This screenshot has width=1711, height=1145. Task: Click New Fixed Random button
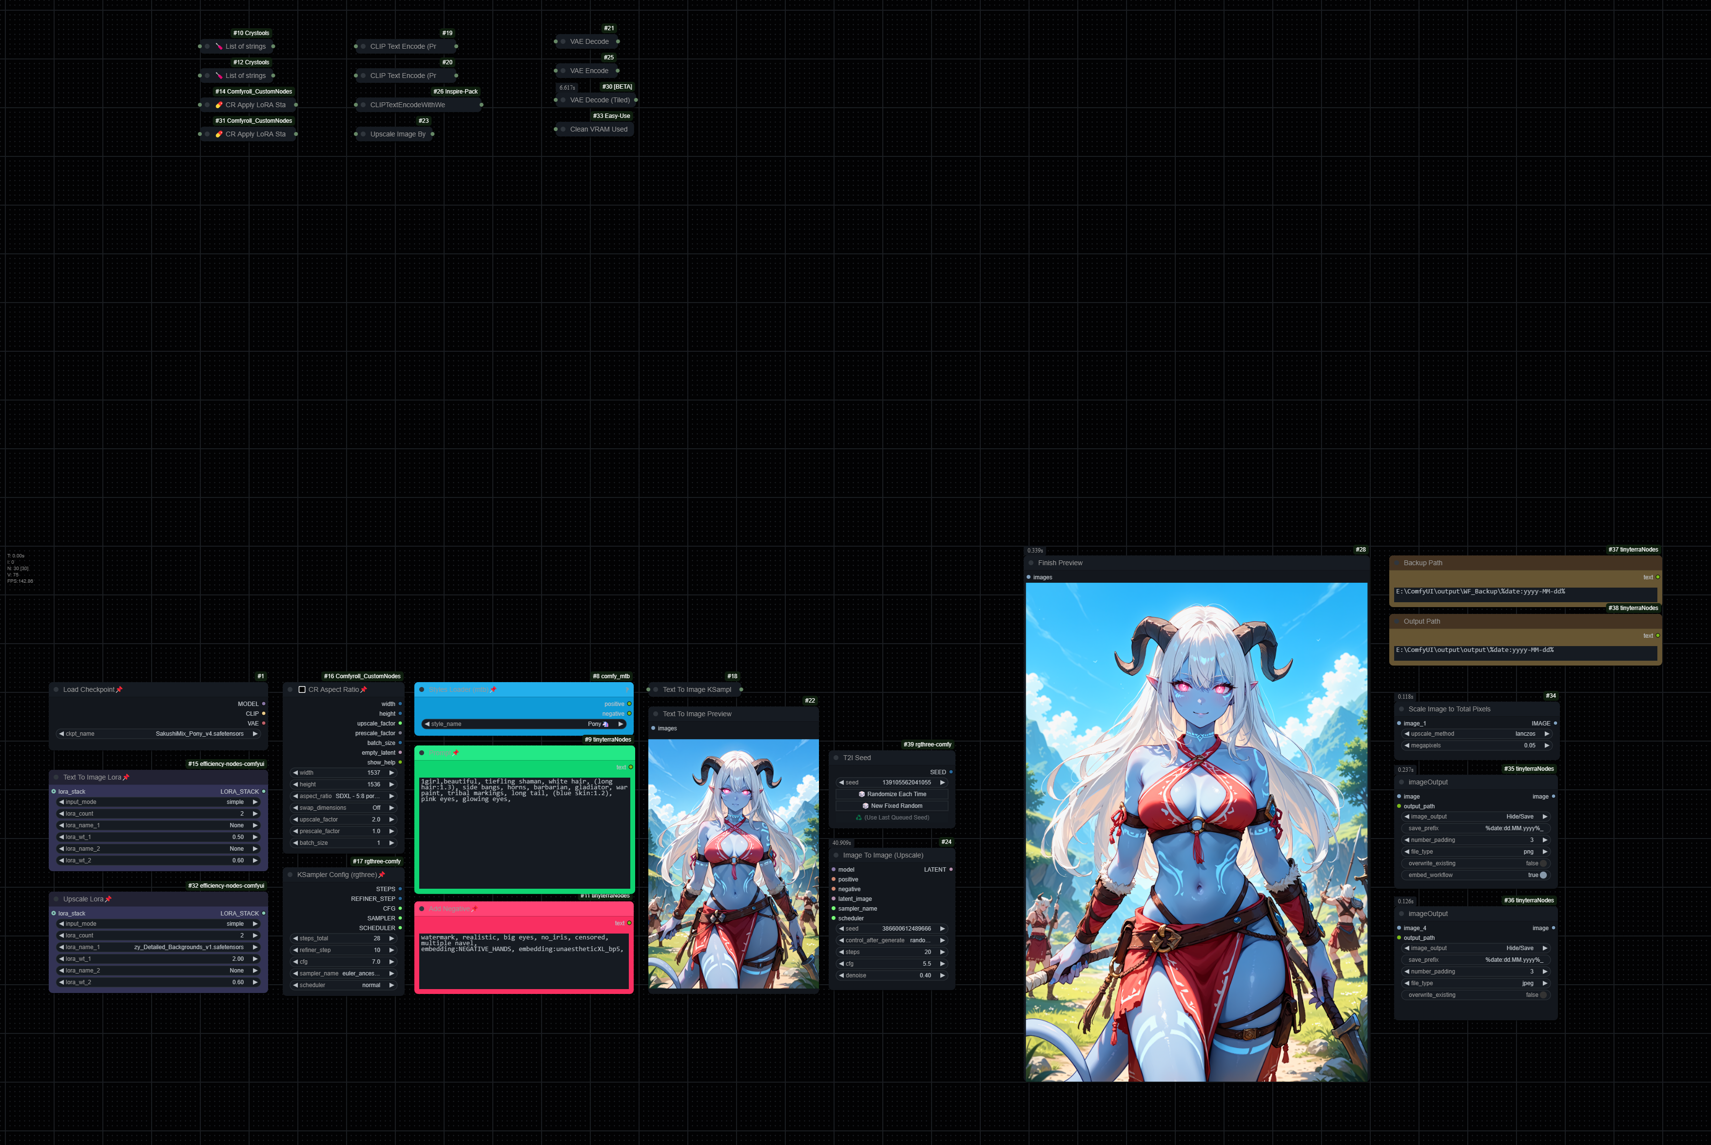(892, 805)
